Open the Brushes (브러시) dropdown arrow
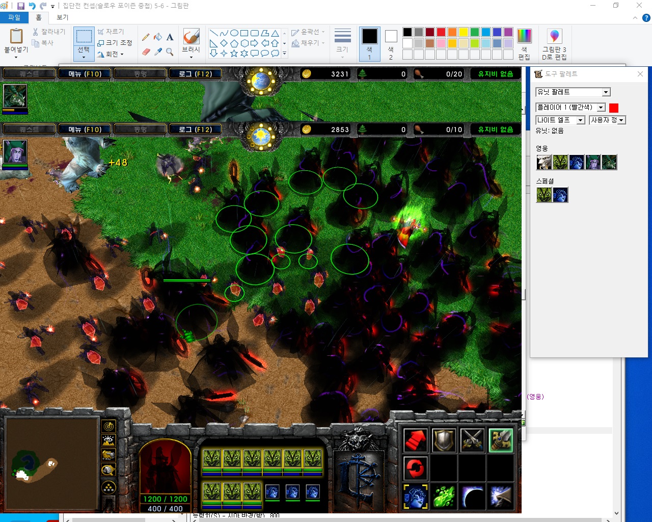652x522 pixels. [x=191, y=57]
